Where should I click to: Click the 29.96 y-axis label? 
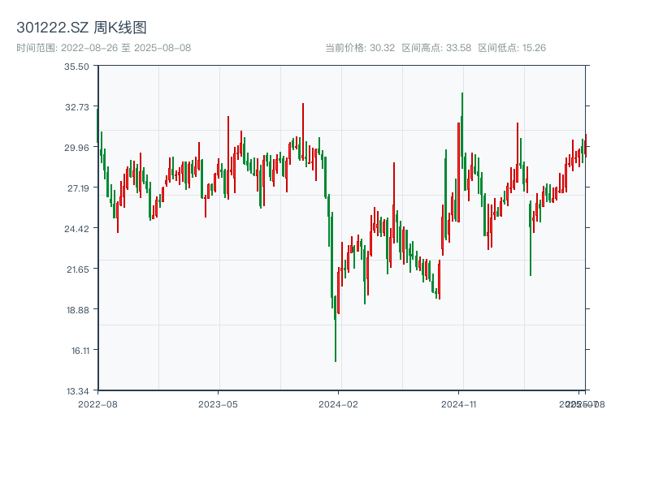(x=76, y=148)
